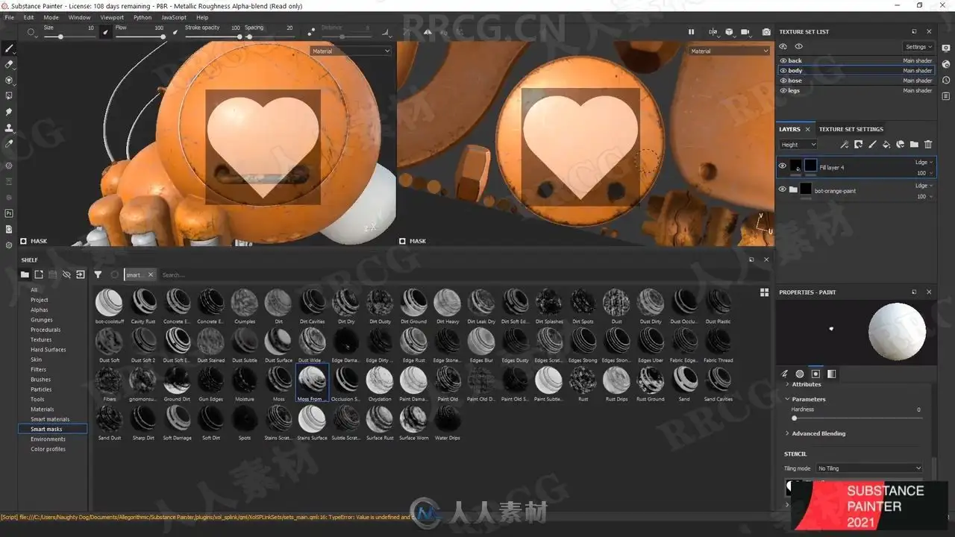Adjust the Stroke opacity slider

[213, 37]
